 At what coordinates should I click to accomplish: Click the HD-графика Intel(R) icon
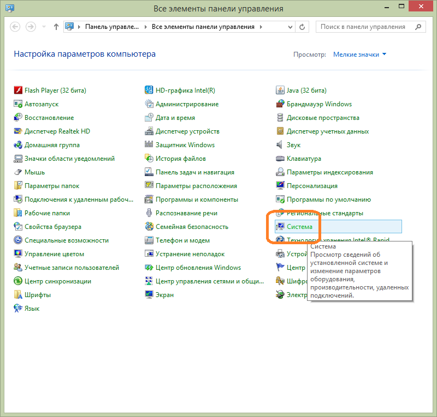click(x=149, y=90)
